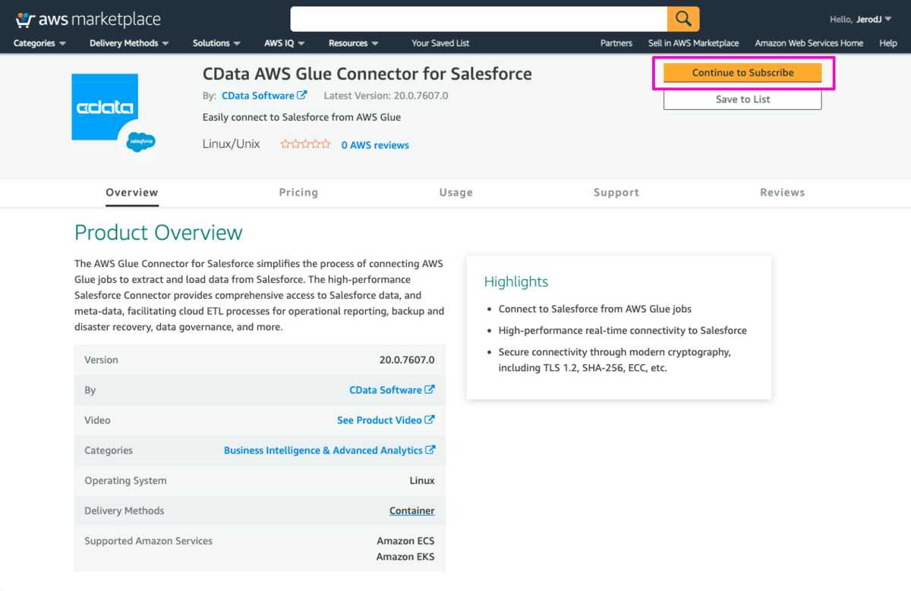Click the orange search magnifier button
Screen dimensions: 911x591
[683, 19]
